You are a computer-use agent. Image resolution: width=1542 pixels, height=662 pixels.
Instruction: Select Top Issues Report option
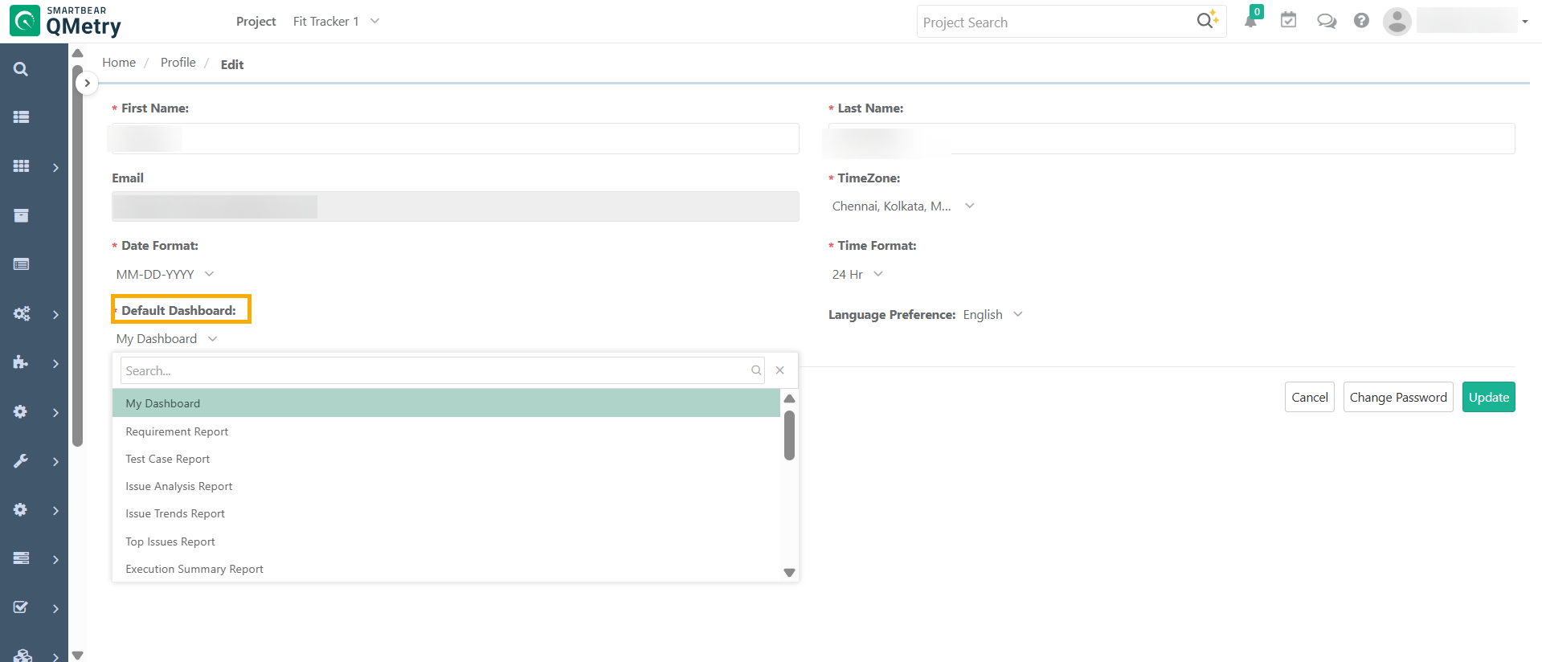446,541
